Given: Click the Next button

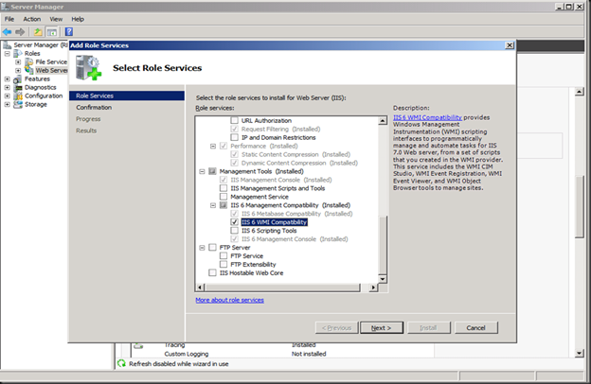Looking at the screenshot, I should click(x=382, y=327).
